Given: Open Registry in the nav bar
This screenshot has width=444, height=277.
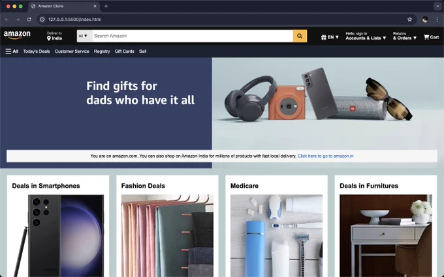Looking at the screenshot, I should point(102,51).
